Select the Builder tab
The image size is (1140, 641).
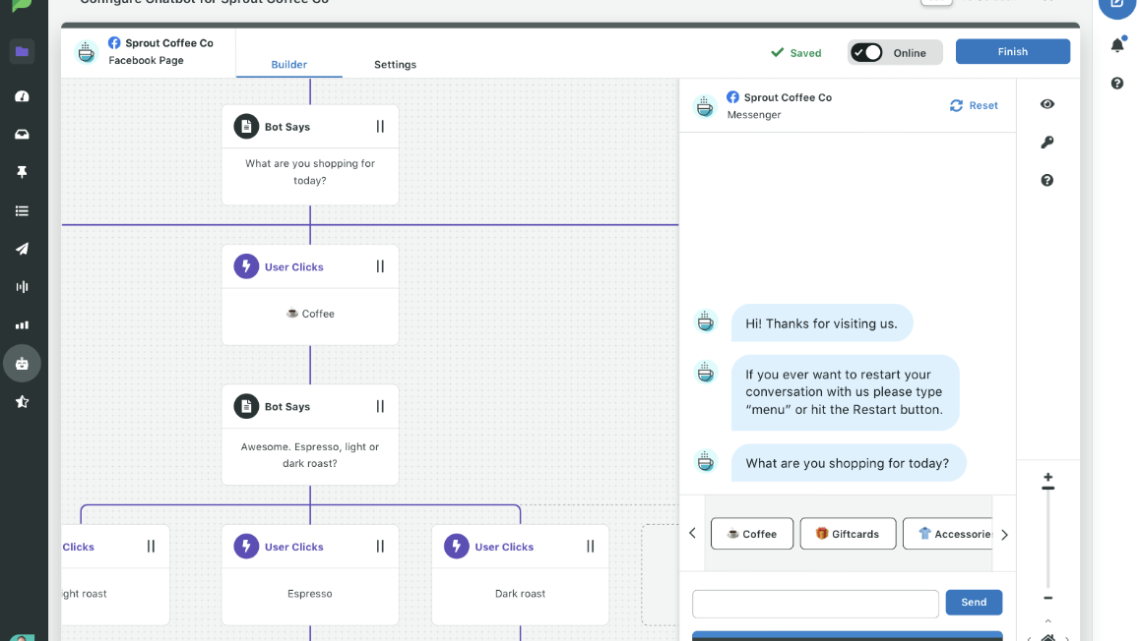(288, 65)
